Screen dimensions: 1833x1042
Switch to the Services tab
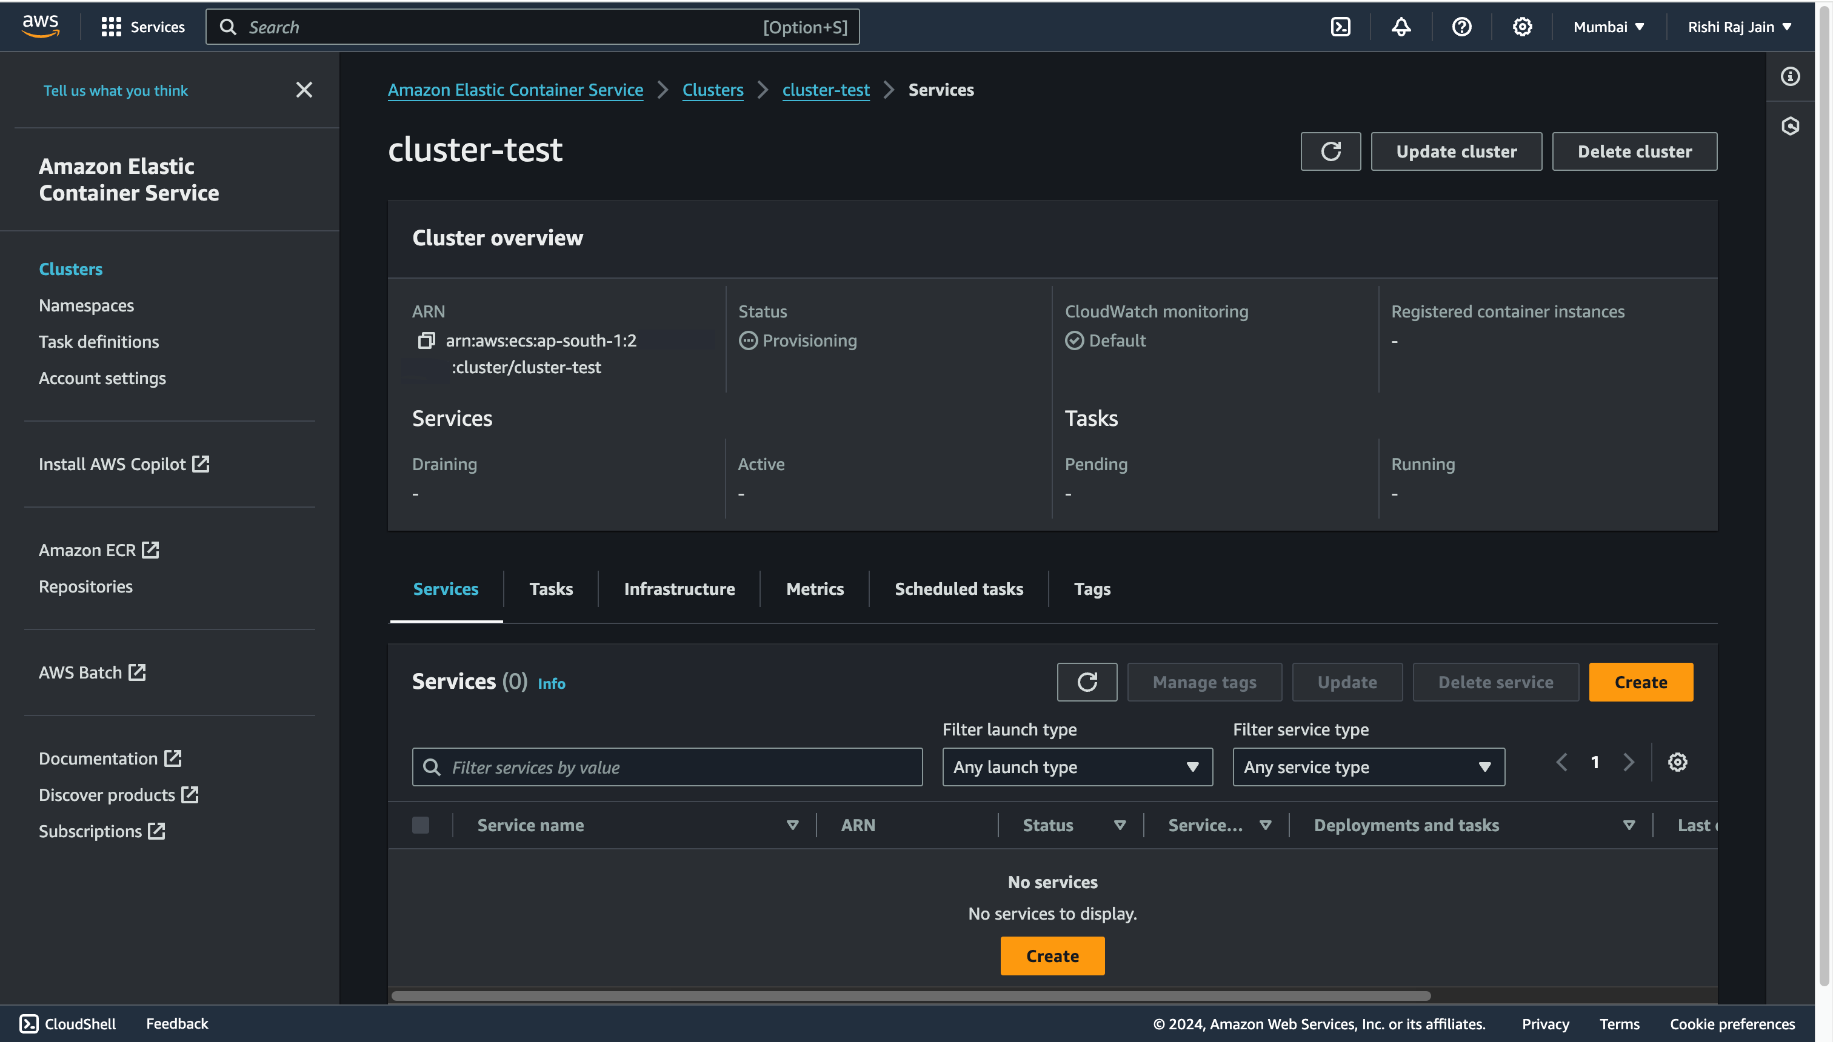pyautogui.click(x=446, y=589)
